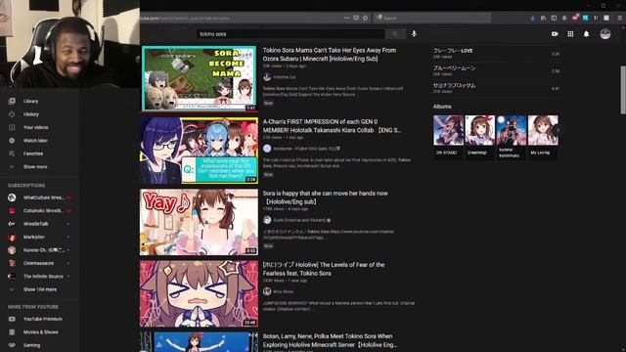Click the YouTube search box with 'tokino sora'
Screen dimensions: 626x352
[291, 34]
